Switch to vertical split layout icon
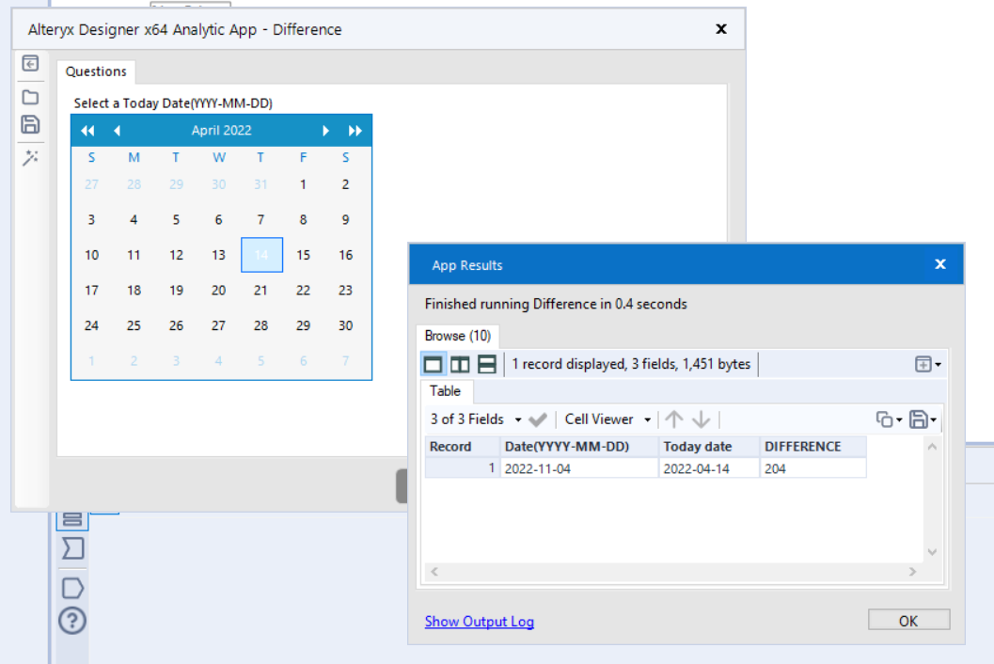This screenshot has height=664, width=994. click(460, 364)
